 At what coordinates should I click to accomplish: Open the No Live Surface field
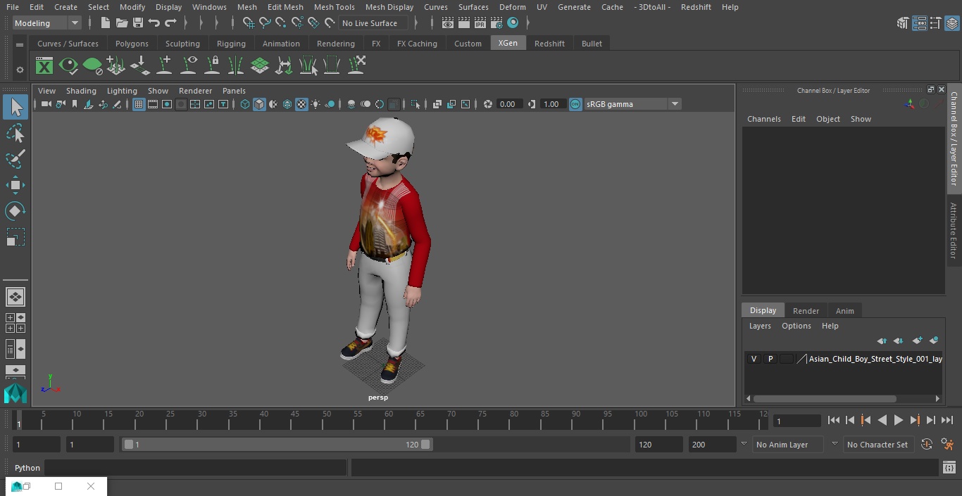coord(373,23)
